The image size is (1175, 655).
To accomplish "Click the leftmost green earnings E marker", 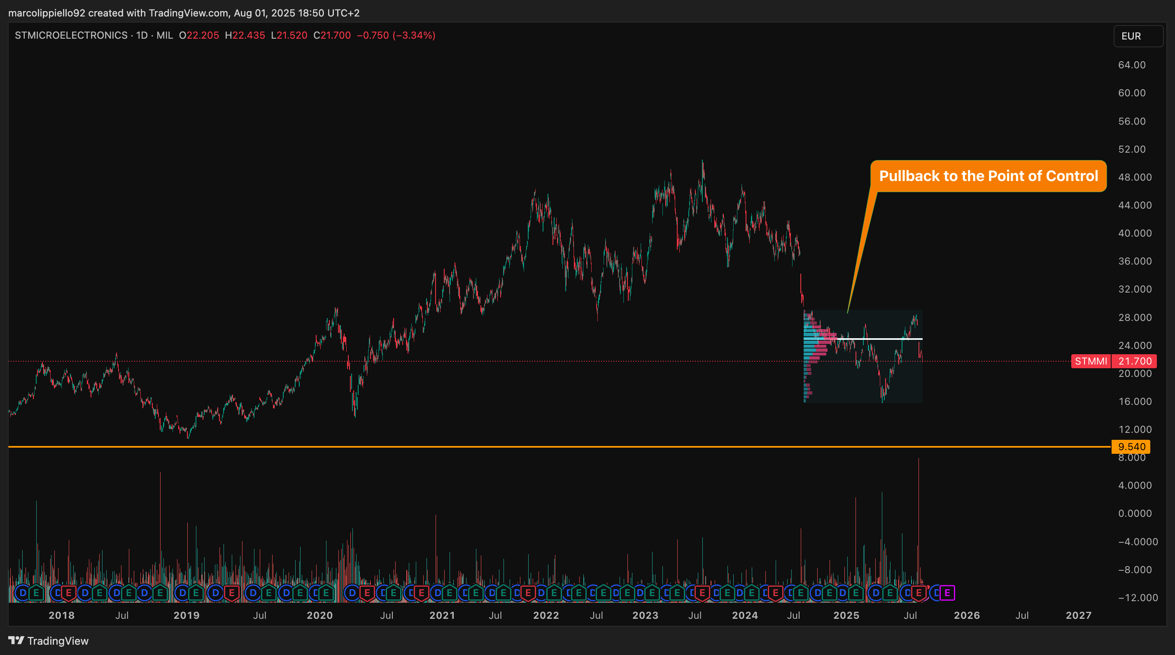I will (36, 593).
